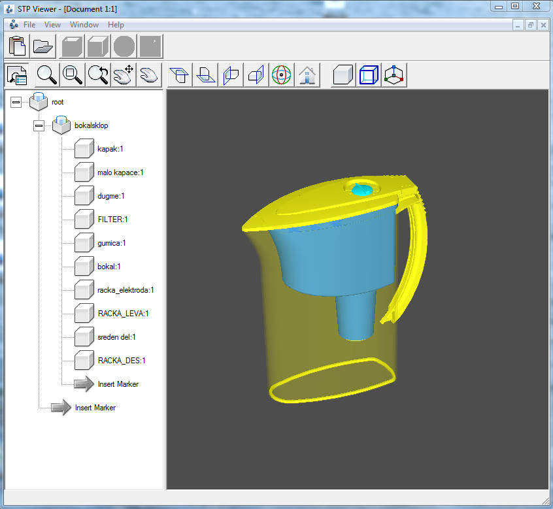553x509 pixels.
Task: Click Insert Marker under bokalsklop parts
Action: click(118, 384)
